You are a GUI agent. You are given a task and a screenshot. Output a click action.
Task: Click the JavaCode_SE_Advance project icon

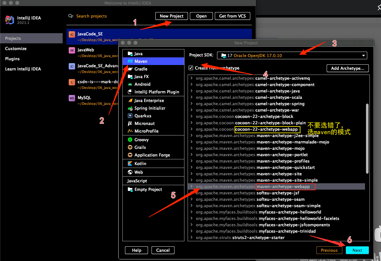[x=72, y=66]
